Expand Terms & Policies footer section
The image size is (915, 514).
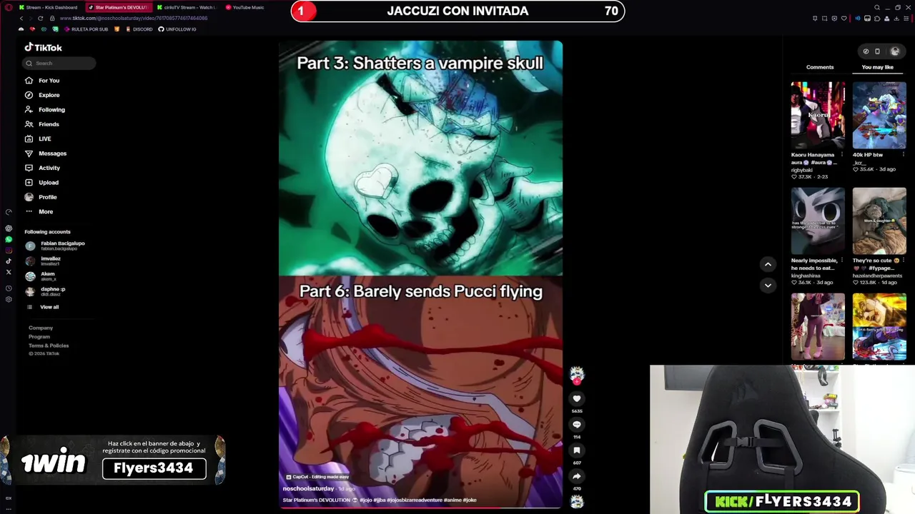49,346
